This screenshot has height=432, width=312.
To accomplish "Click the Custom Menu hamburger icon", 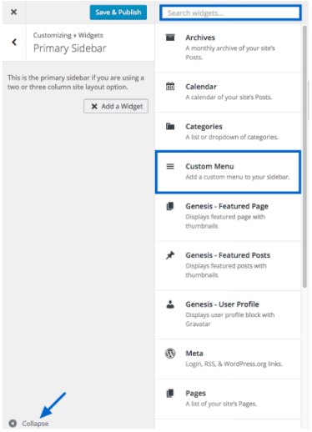I will pos(170,166).
